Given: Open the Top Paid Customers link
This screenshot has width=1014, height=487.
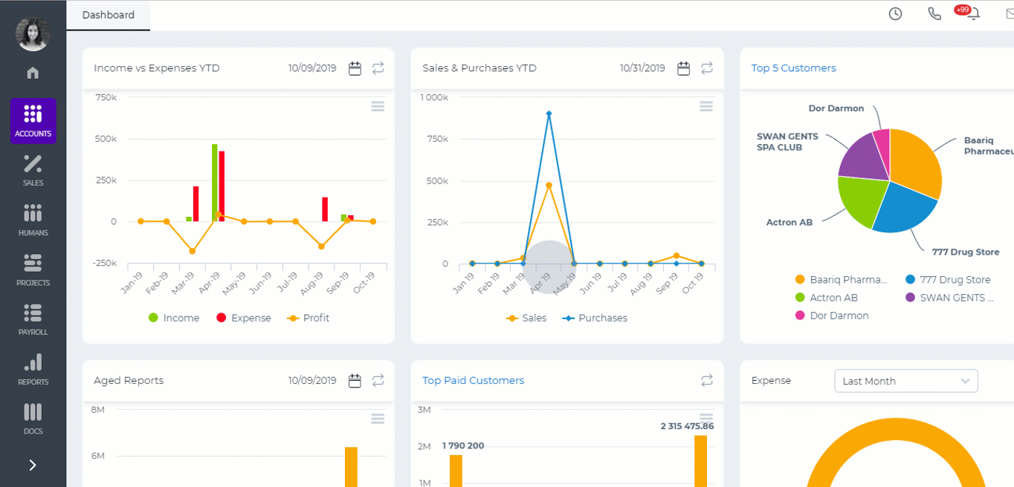Looking at the screenshot, I should coord(473,381).
